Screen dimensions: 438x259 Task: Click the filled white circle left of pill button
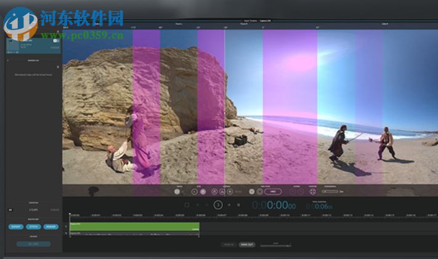(252, 191)
